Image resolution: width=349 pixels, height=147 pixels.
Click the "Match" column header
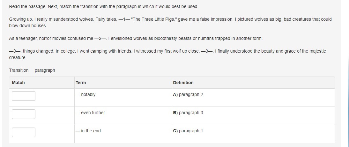(x=18, y=83)
